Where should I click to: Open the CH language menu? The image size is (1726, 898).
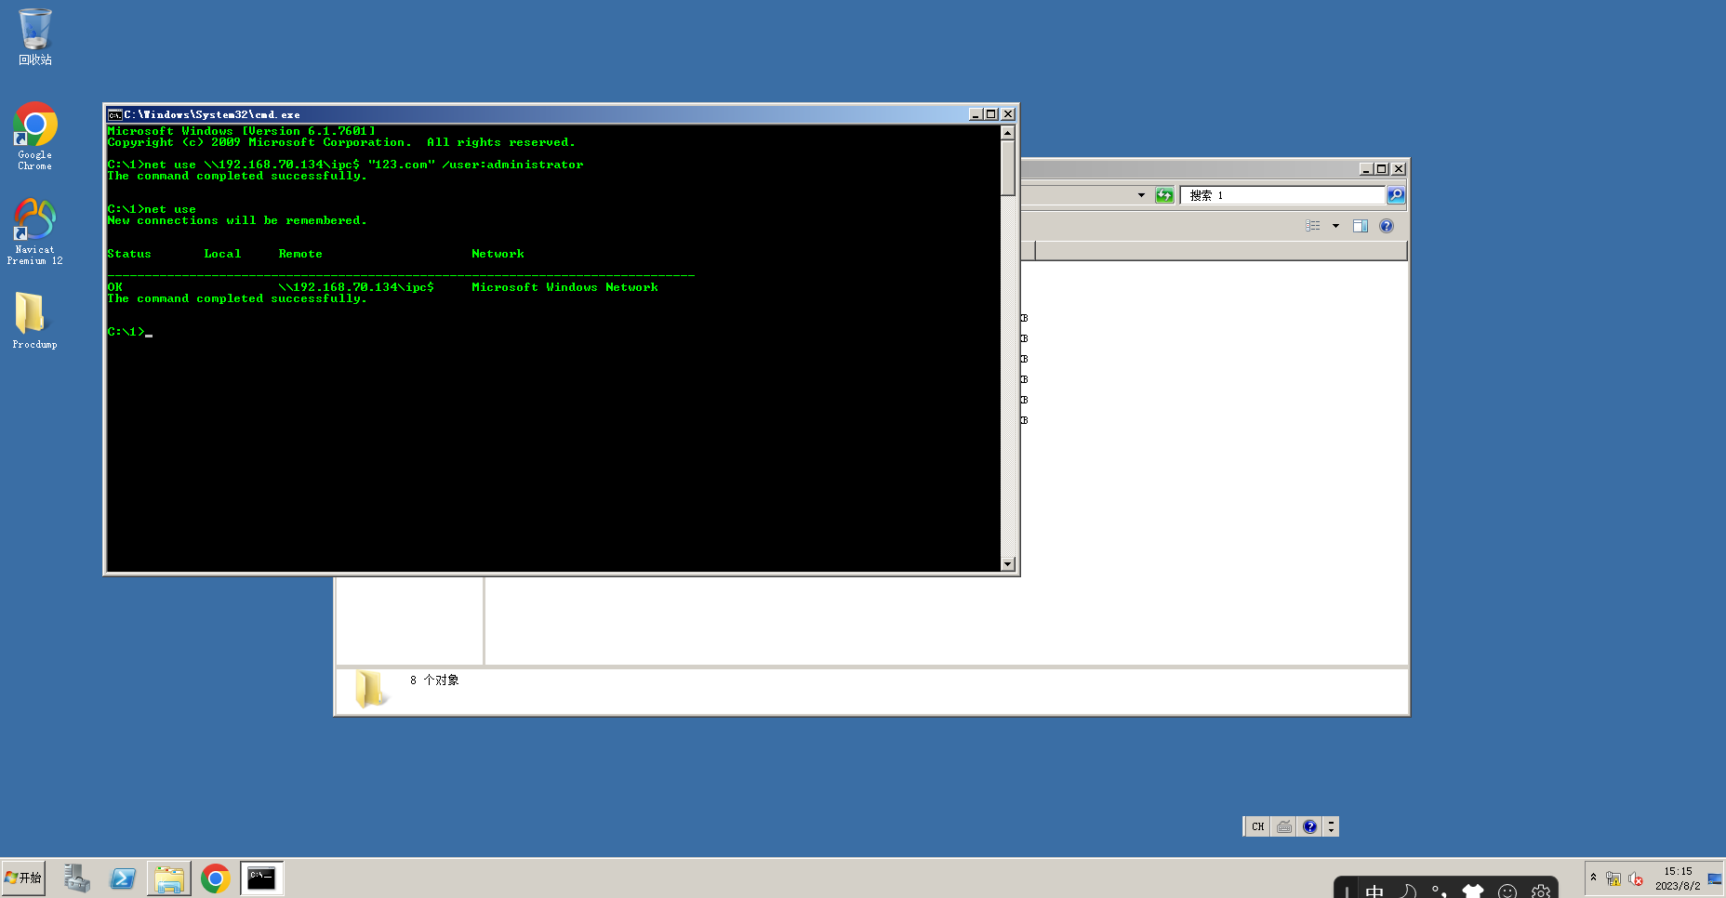[x=1257, y=825]
